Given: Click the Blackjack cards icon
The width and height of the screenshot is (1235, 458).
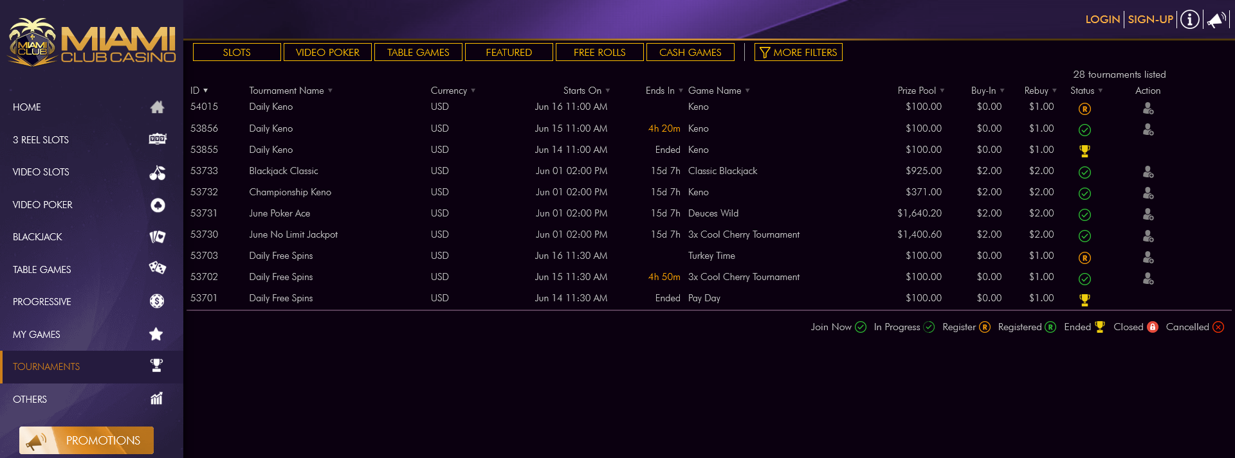Looking at the screenshot, I should coord(157,237).
